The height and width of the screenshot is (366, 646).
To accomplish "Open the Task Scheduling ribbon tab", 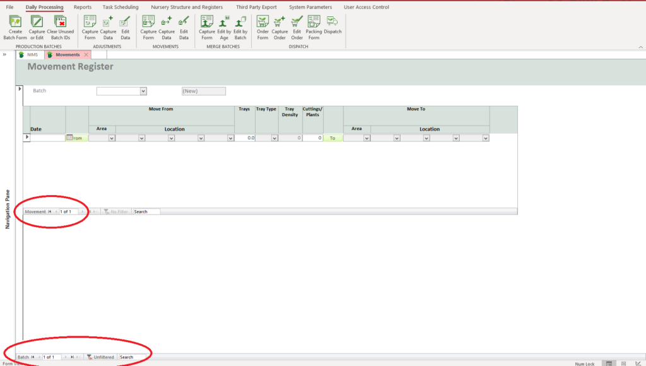I will click(120, 8).
